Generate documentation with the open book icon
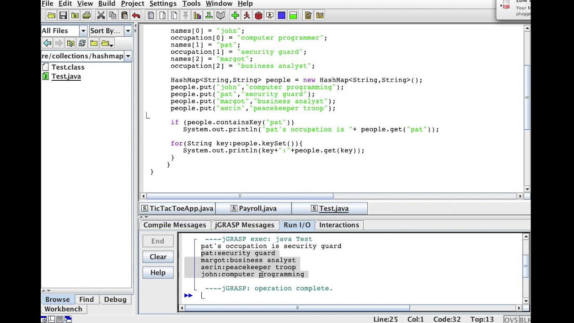This screenshot has height=323, width=574. point(221,15)
